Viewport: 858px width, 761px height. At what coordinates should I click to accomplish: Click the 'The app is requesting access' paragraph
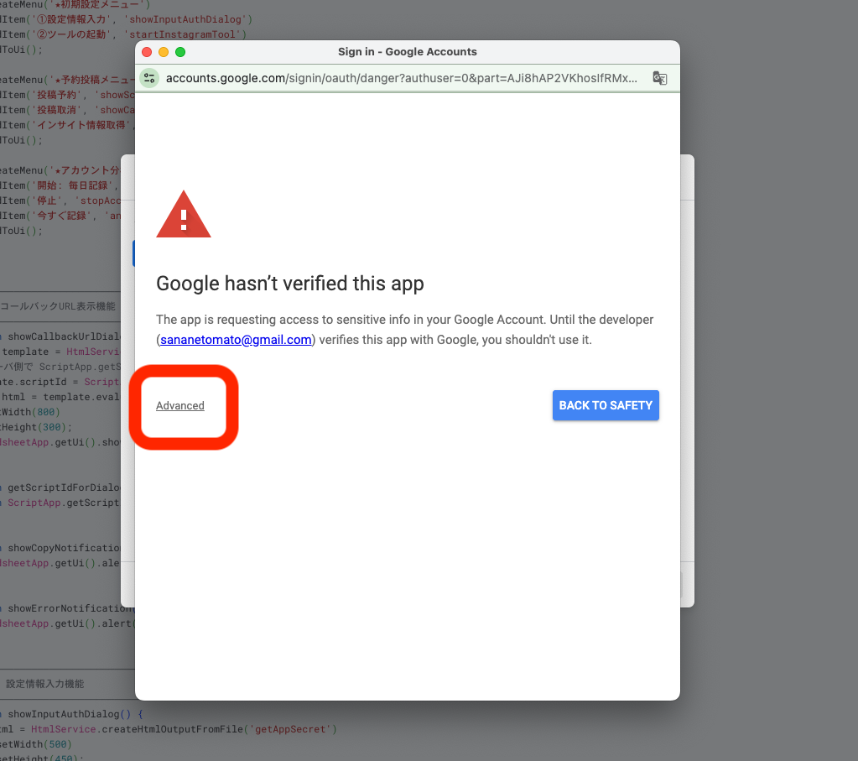tap(404, 330)
